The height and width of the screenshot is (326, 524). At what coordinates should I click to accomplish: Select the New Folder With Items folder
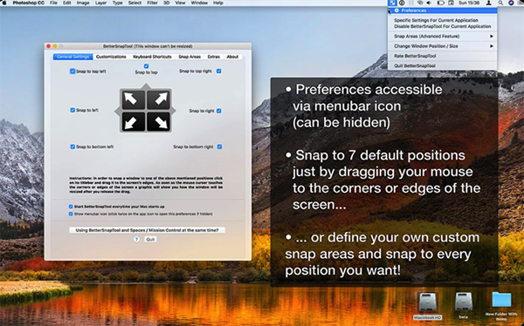tap(501, 306)
